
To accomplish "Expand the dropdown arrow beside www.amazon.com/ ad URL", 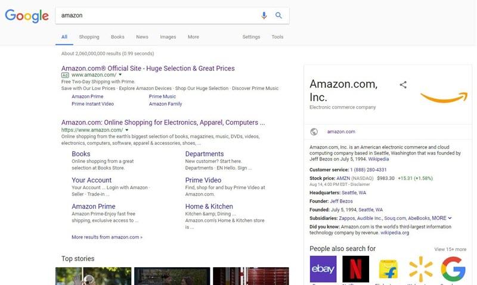I will [120, 75].
